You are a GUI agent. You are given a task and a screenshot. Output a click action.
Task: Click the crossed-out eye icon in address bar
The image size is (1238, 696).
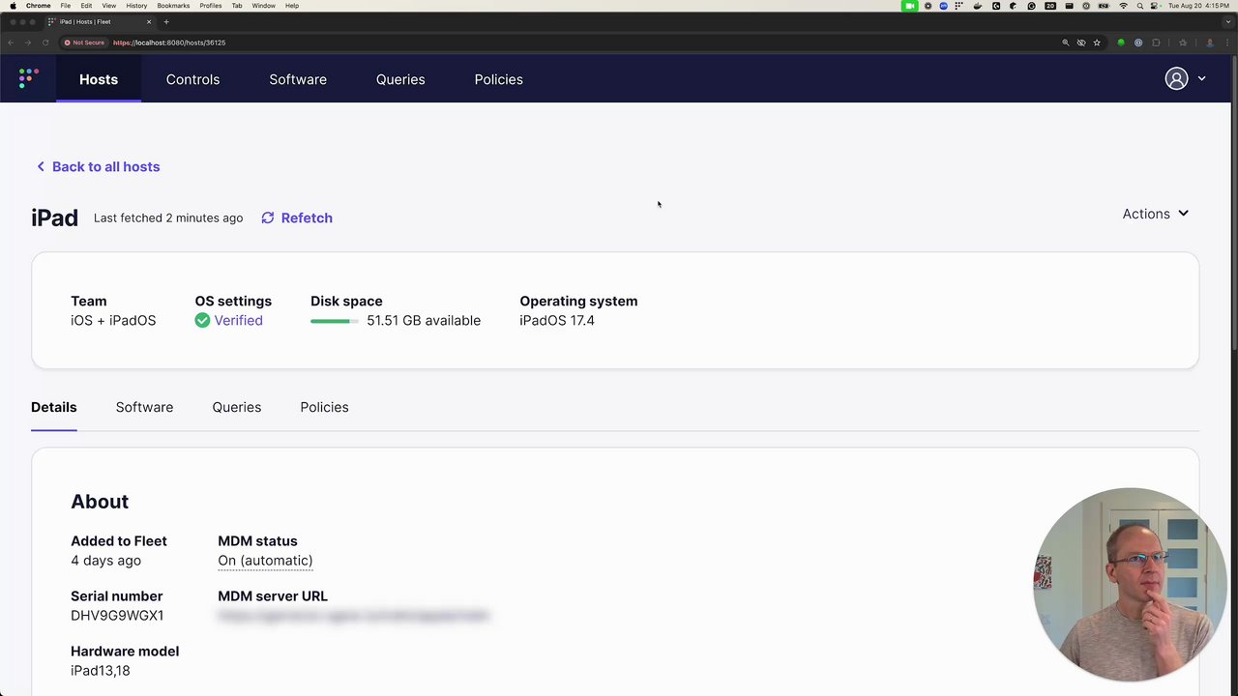(x=1081, y=43)
